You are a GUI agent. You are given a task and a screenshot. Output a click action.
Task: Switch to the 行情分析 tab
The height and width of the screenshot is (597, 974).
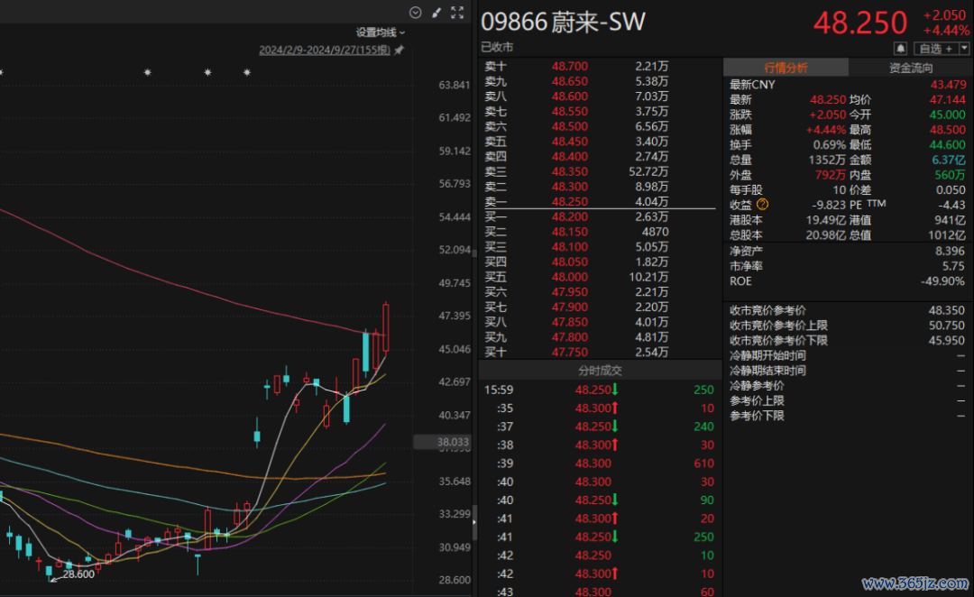(x=786, y=68)
